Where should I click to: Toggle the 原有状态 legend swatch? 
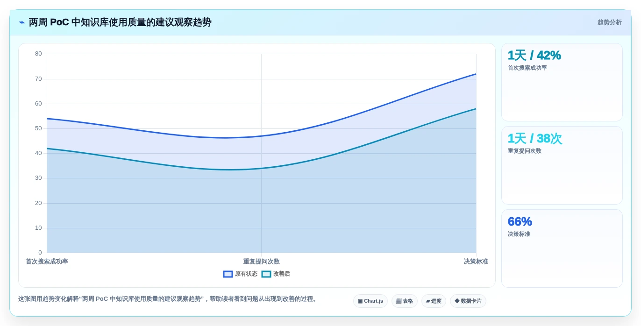[x=228, y=274]
